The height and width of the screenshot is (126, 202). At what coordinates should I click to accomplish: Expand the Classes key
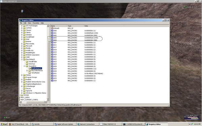coord(22,30)
